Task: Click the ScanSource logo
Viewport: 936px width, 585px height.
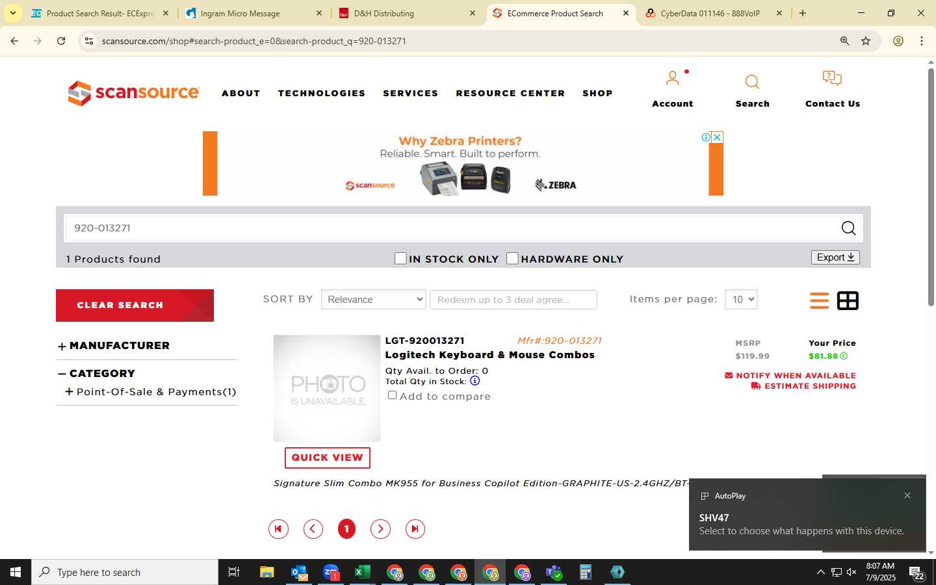Action: [134, 93]
